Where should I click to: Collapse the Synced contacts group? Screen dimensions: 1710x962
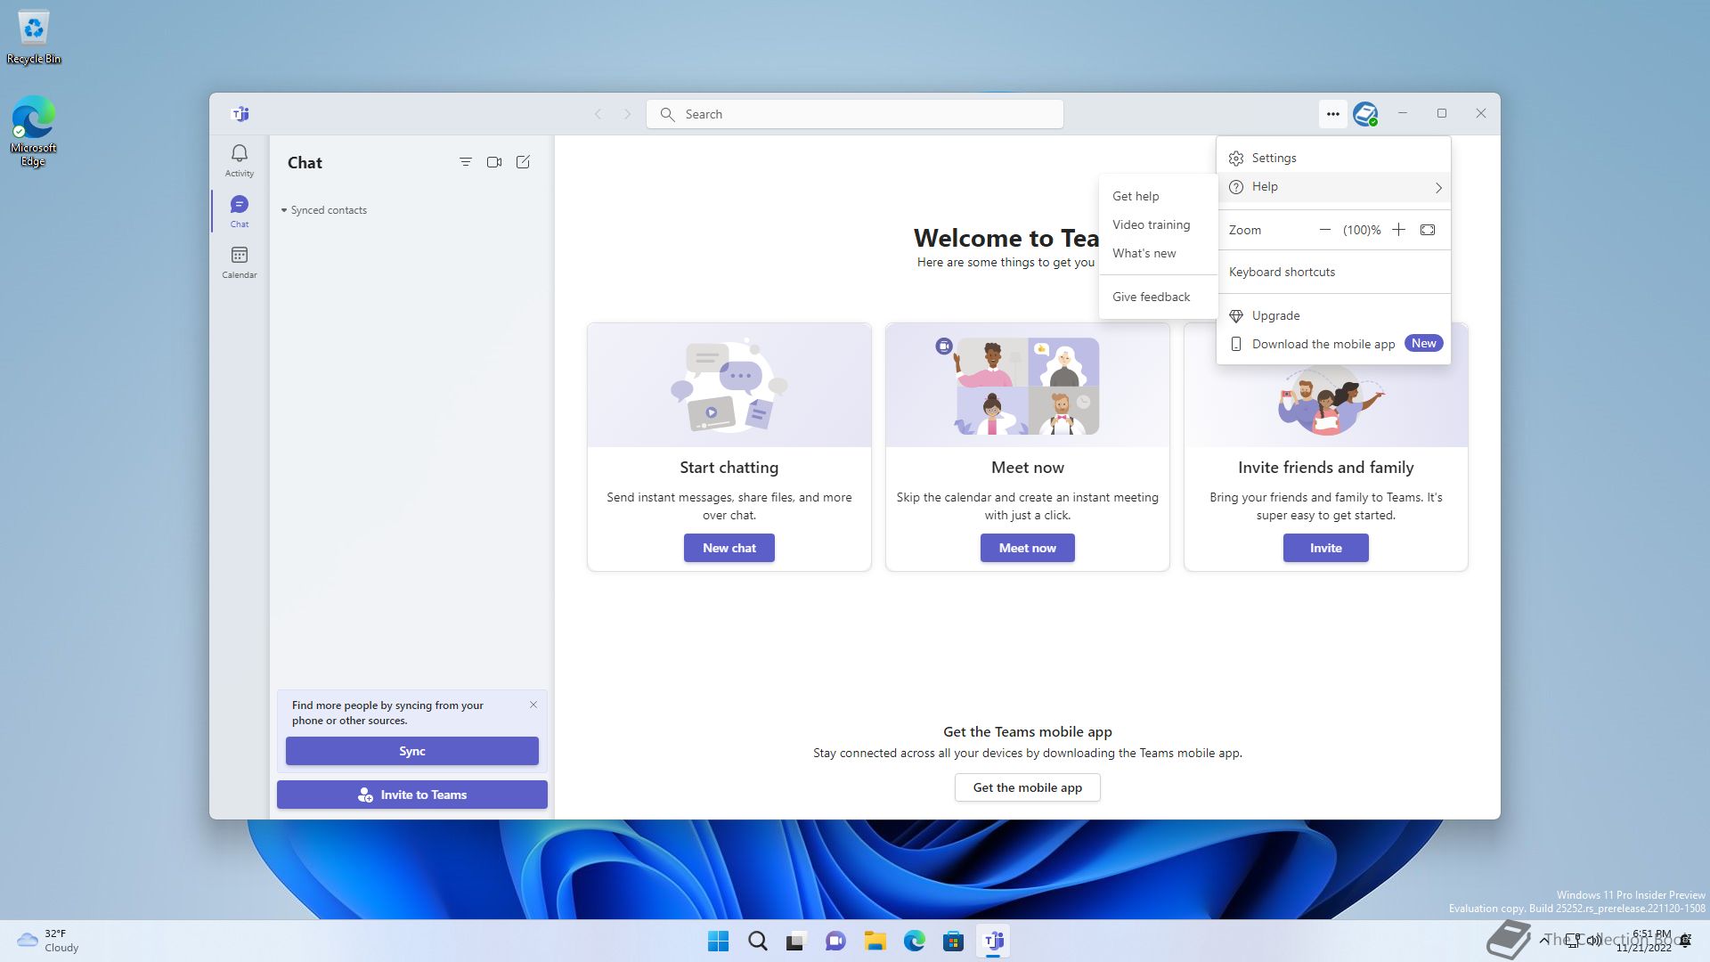[x=284, y=210]
